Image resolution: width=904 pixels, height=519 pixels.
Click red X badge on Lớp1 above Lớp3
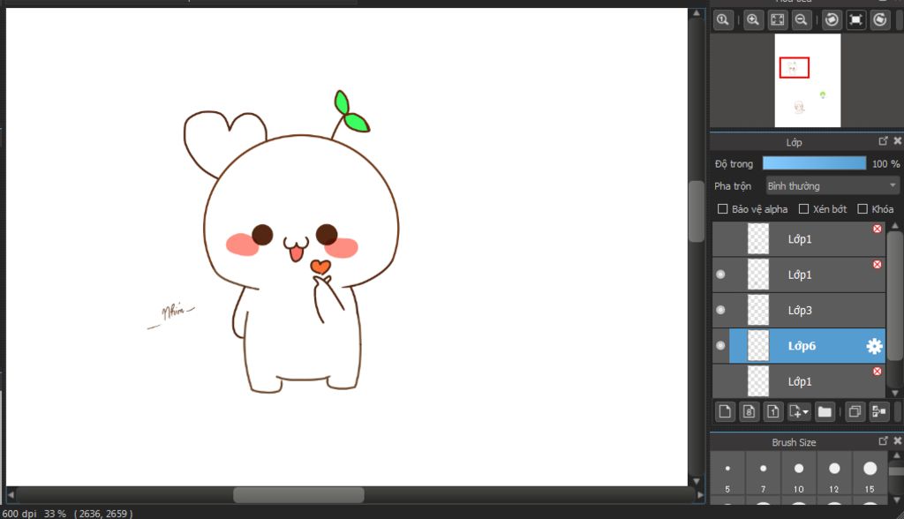pos(877,265)
